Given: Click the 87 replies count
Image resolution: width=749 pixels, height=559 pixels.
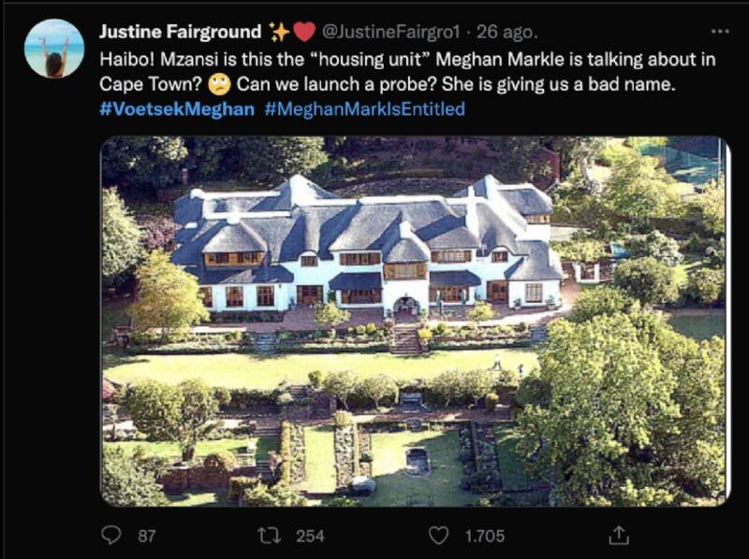Looking at the screenshot, I should pos(146,536).
